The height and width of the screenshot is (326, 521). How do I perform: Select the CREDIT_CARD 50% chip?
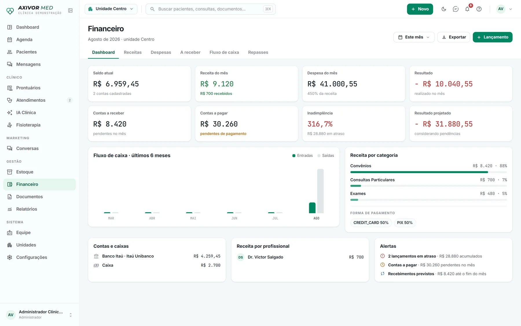(x=371, y=223)
